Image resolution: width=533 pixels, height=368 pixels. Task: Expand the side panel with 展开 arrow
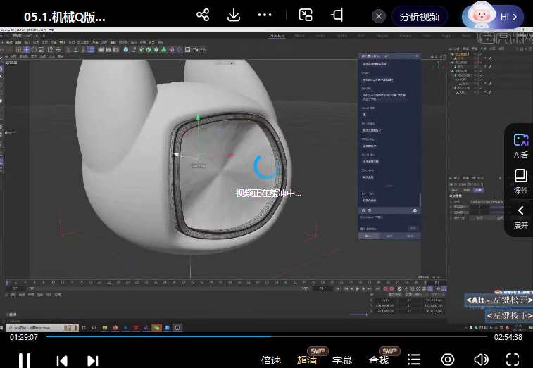pyautogui.click(x=520, y=217)
